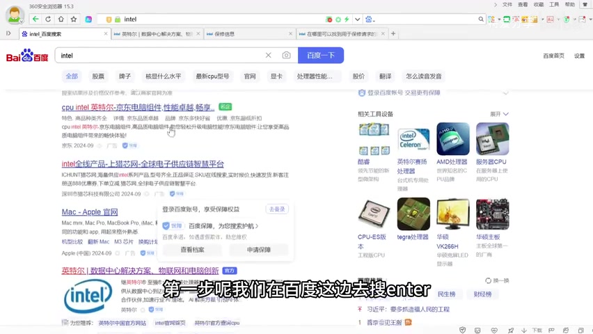Select the 显卡 filter chip

coord(276,76)
